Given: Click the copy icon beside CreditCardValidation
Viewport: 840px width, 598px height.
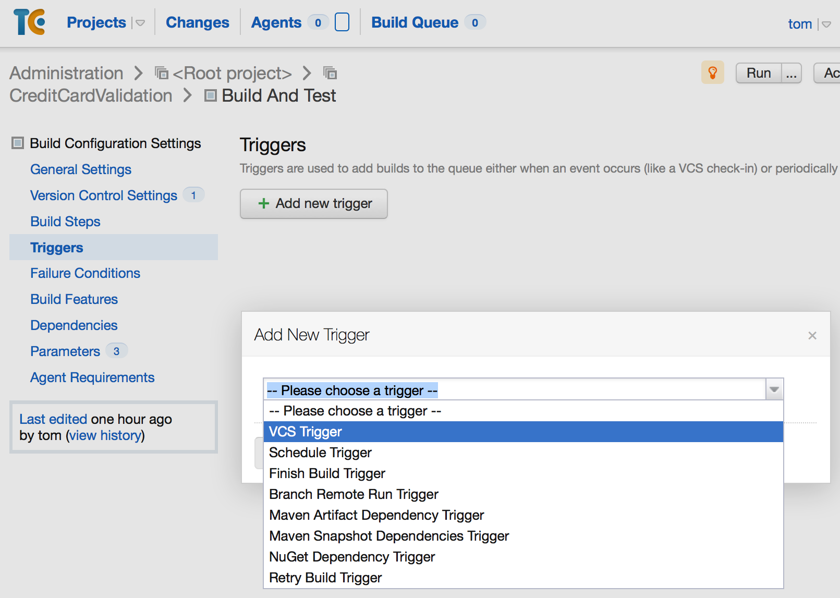Looking at the screenshot, I should [x=331, y=74].
